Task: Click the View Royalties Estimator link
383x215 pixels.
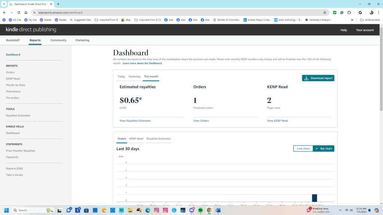Action: [135, 121]
